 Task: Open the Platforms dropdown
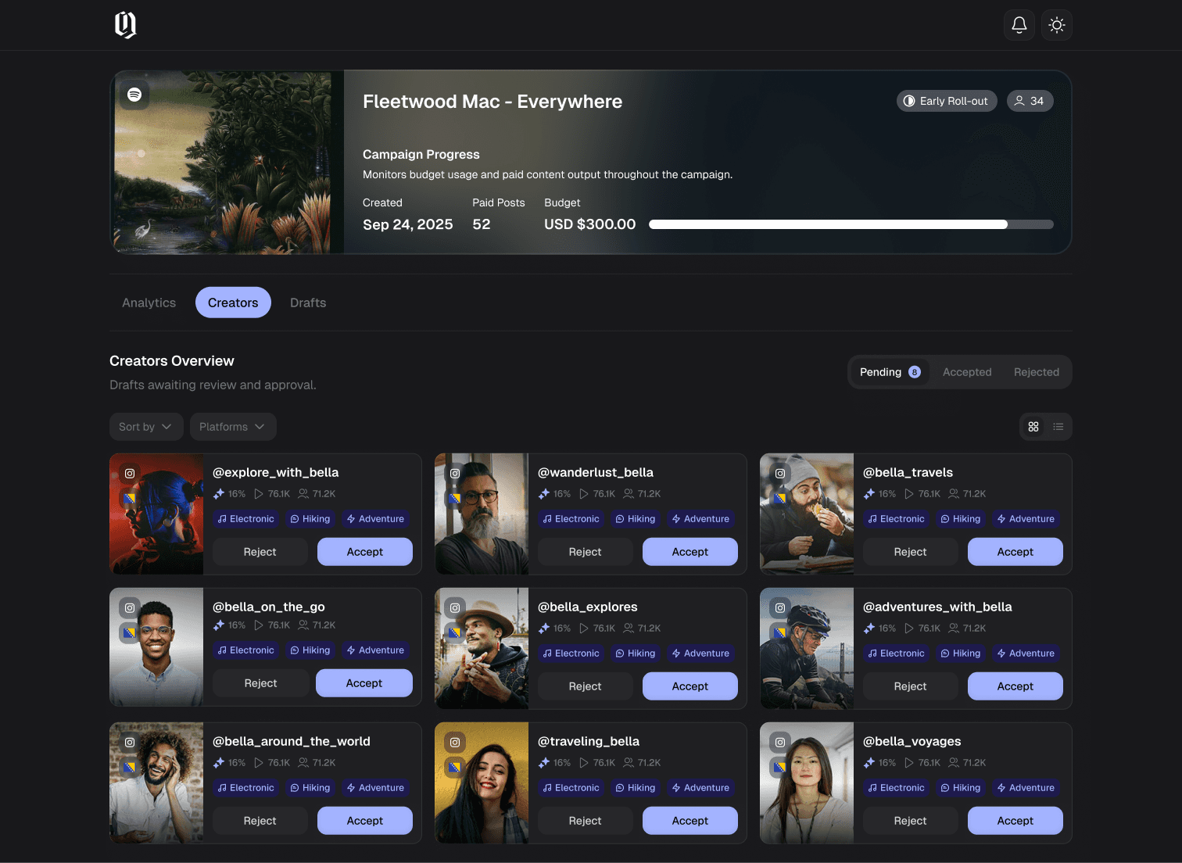233,427
